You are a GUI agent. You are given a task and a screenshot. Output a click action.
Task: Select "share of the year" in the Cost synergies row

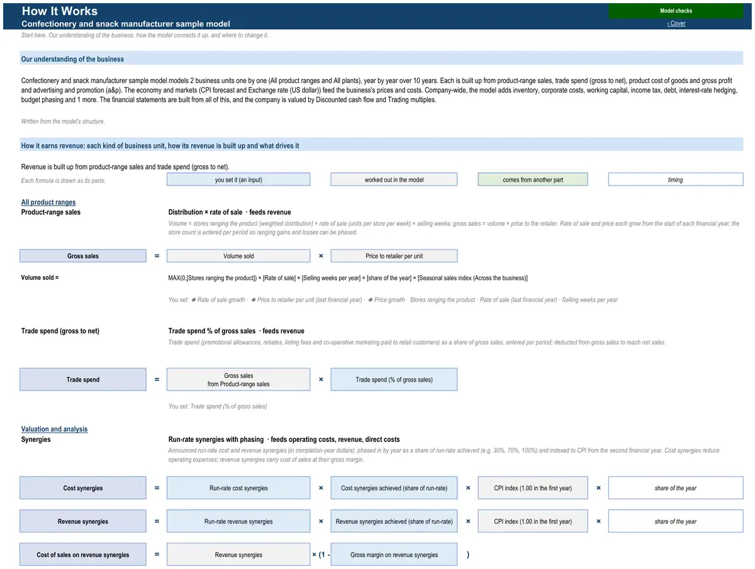click(676, 488)
